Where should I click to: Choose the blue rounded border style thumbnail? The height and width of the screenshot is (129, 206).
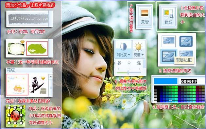click(186, 41)
